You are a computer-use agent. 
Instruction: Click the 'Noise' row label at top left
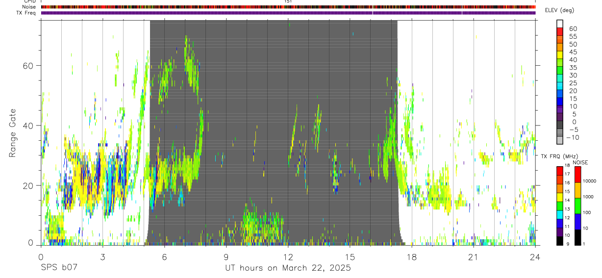29,7
